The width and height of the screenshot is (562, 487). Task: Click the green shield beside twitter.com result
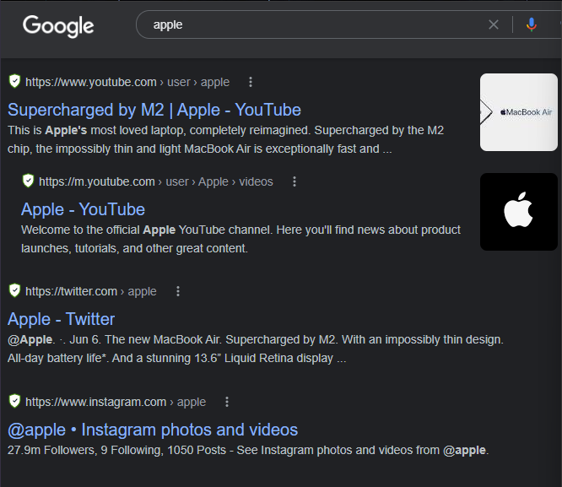pos(14,290)
